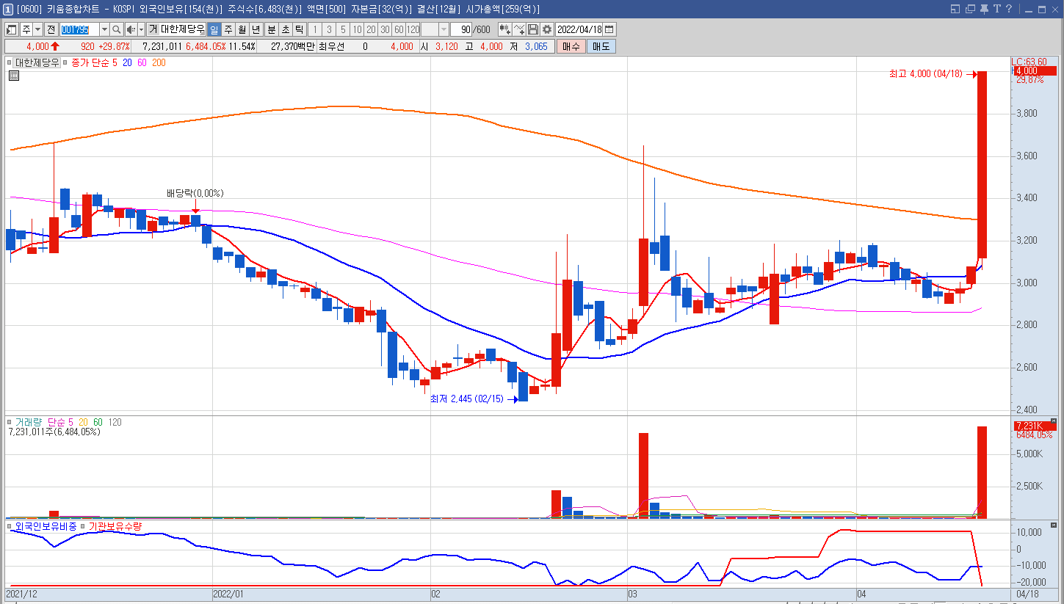Choose interval 30 button
Viewport: 1064px width, 604px height.
(385, 29)
